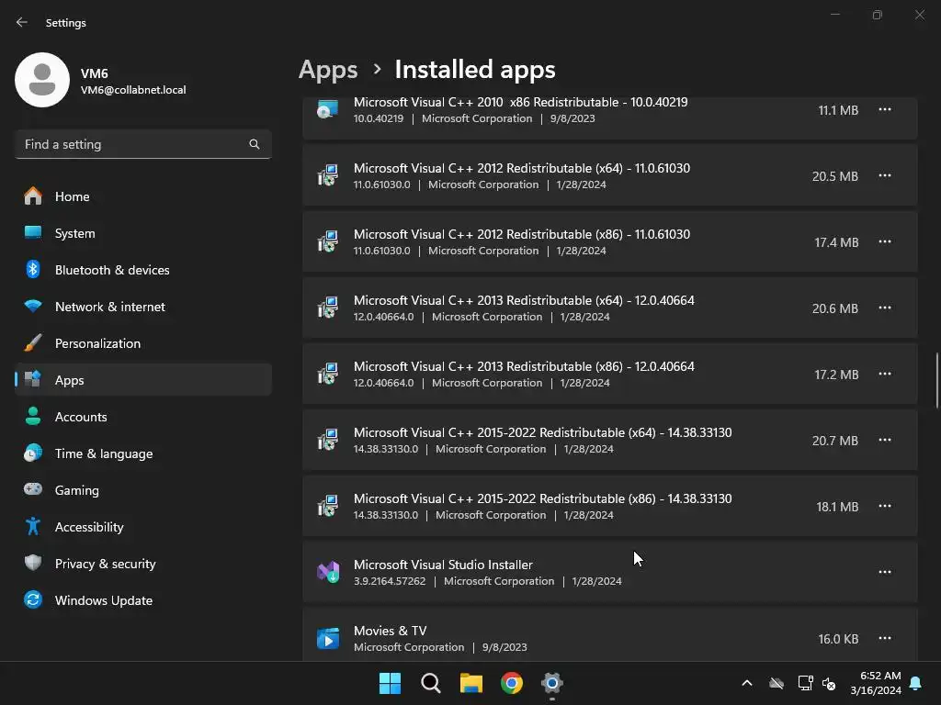Click the Microsoft Visual Studio Installer icon
Screen dimensions: 941x705
[328, 572]
